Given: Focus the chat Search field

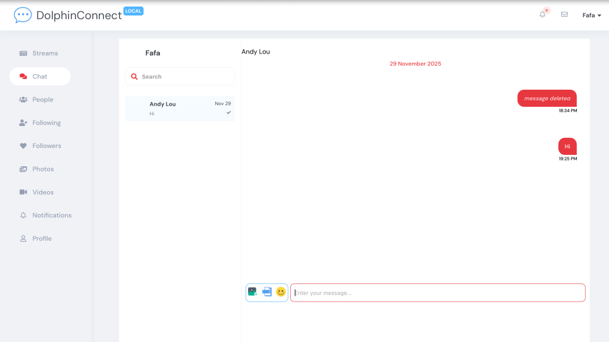Looking at the screenshot, I should point(186,77).
